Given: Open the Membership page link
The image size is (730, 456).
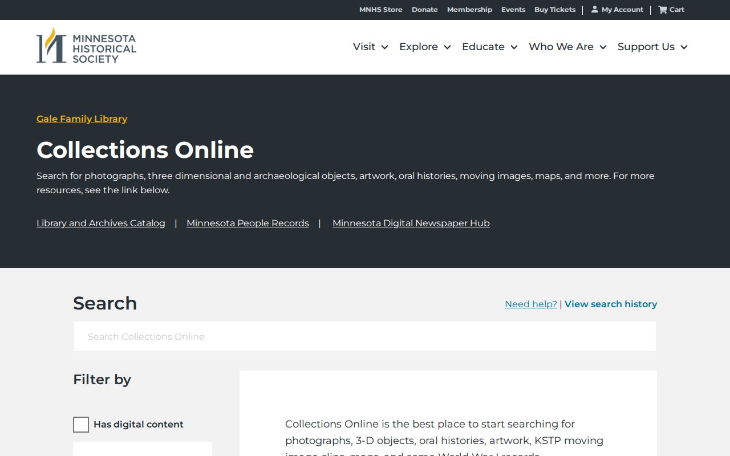Looking at the screenshot, I should click(x=469, y=10).
